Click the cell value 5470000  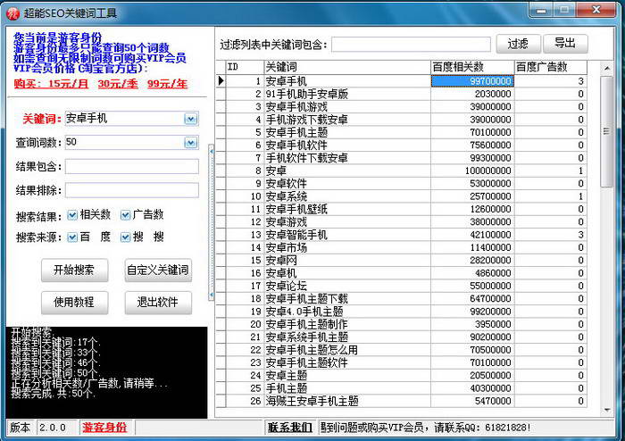(493, 401)
